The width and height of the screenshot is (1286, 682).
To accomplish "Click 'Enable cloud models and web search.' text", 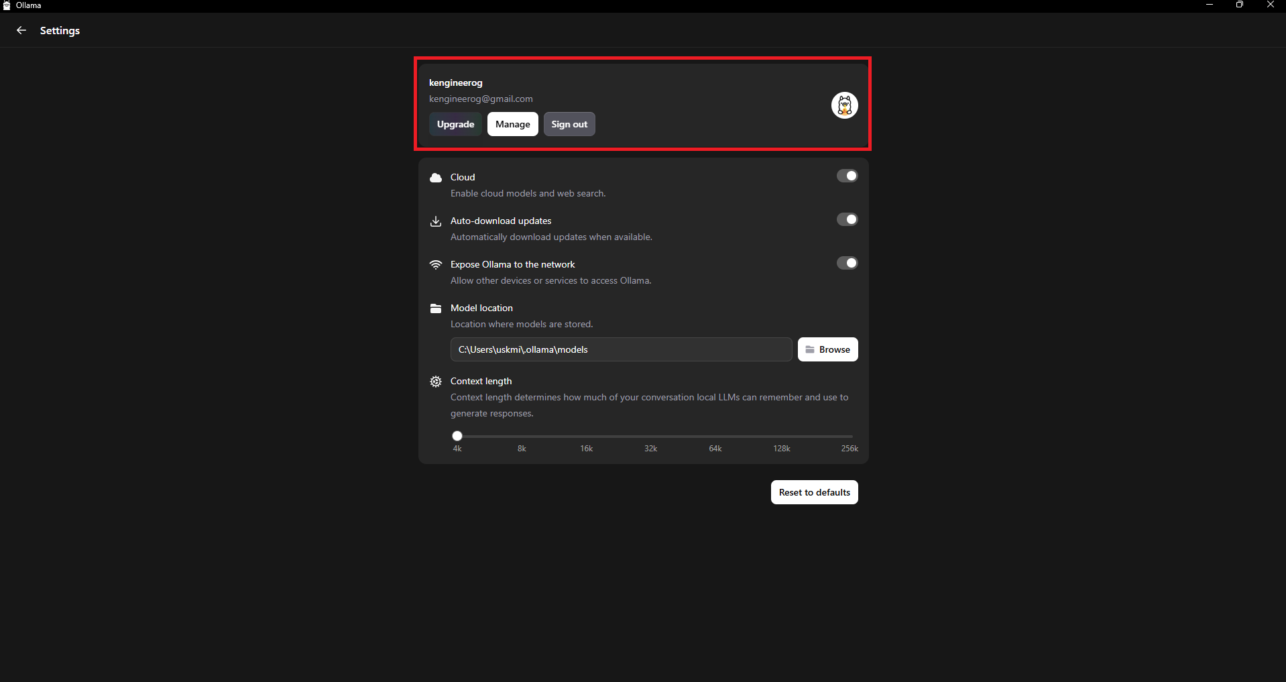I will [528, 193].
